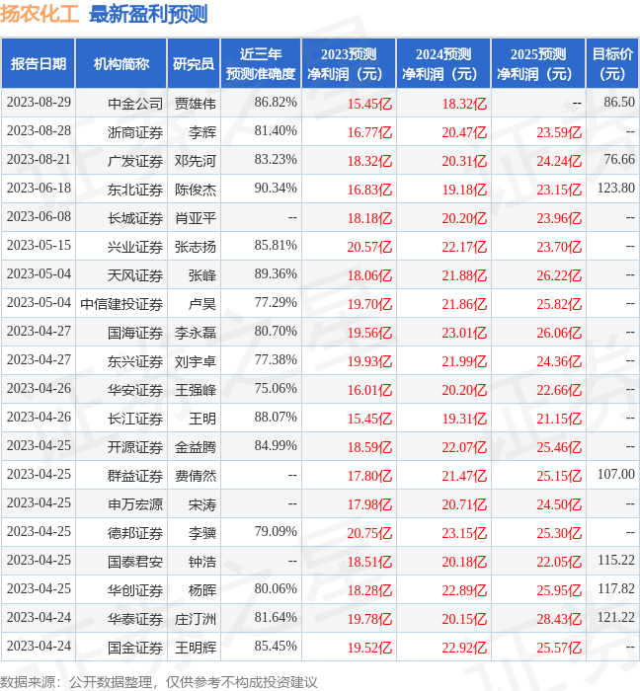This screenshot has height=691, width=640.
Task: Click researcher name 李永磊
Action: (196, 333)
